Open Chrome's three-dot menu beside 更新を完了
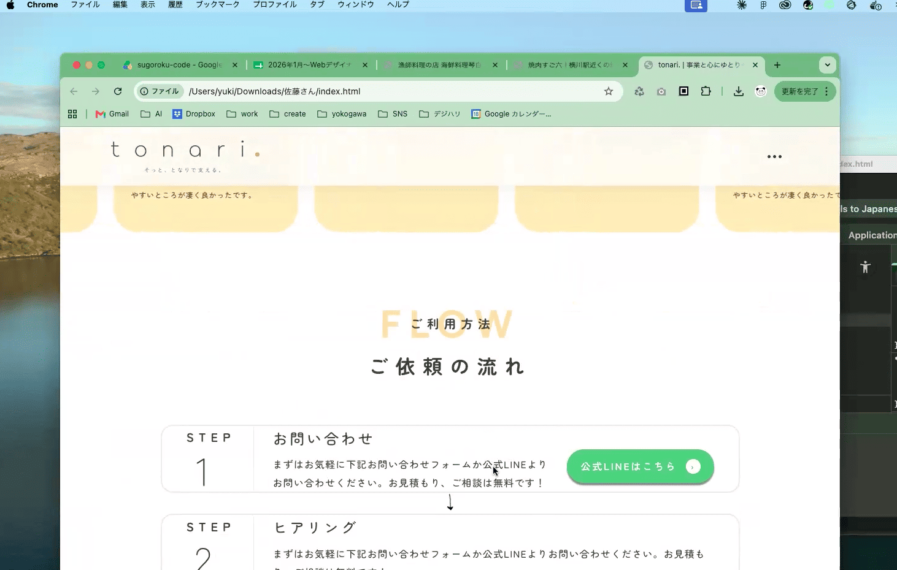897x570 pixels. (827, 91)
